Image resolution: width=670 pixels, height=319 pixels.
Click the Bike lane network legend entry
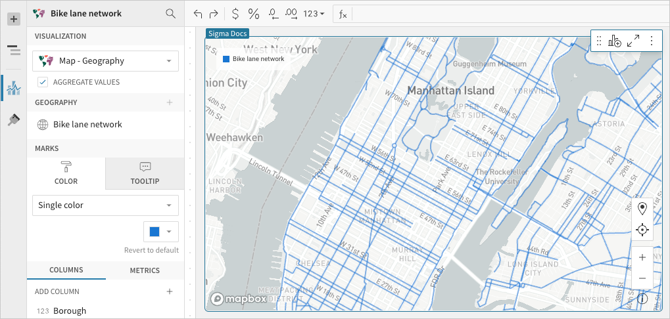[x=253, y=59]
